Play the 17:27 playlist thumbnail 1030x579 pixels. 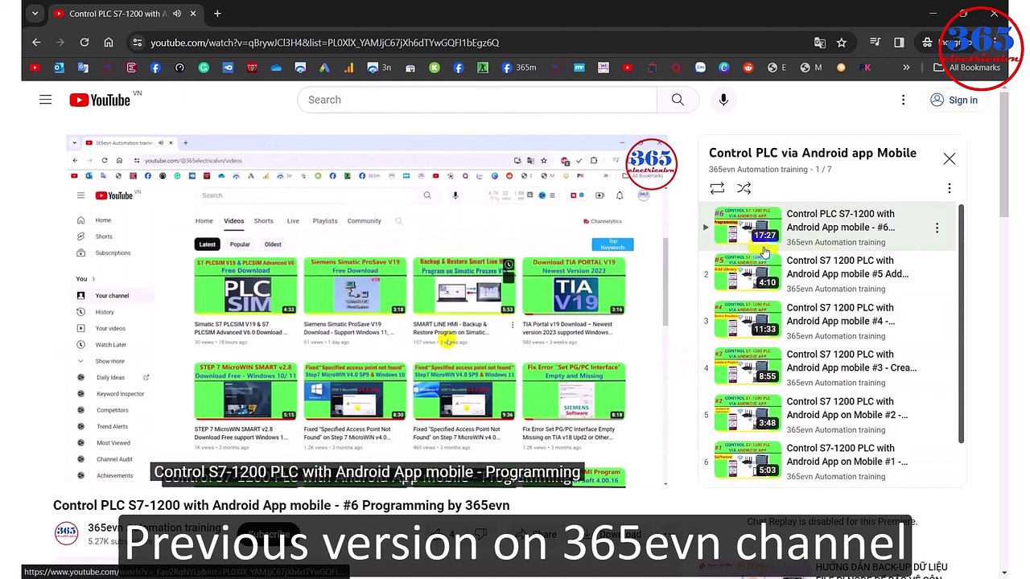pyautogui.click(x=748, y=228)
